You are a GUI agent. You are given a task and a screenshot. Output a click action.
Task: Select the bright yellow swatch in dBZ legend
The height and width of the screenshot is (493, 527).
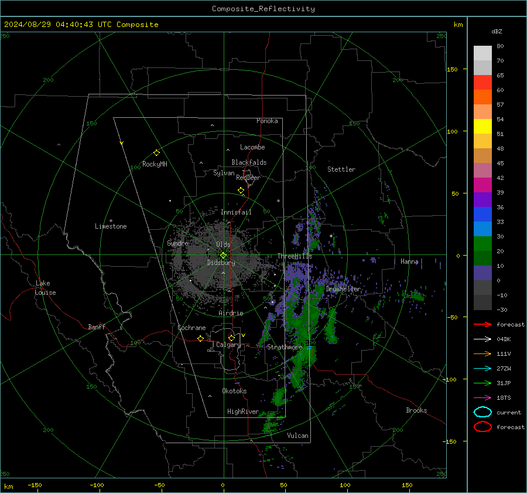click(482, 127)
